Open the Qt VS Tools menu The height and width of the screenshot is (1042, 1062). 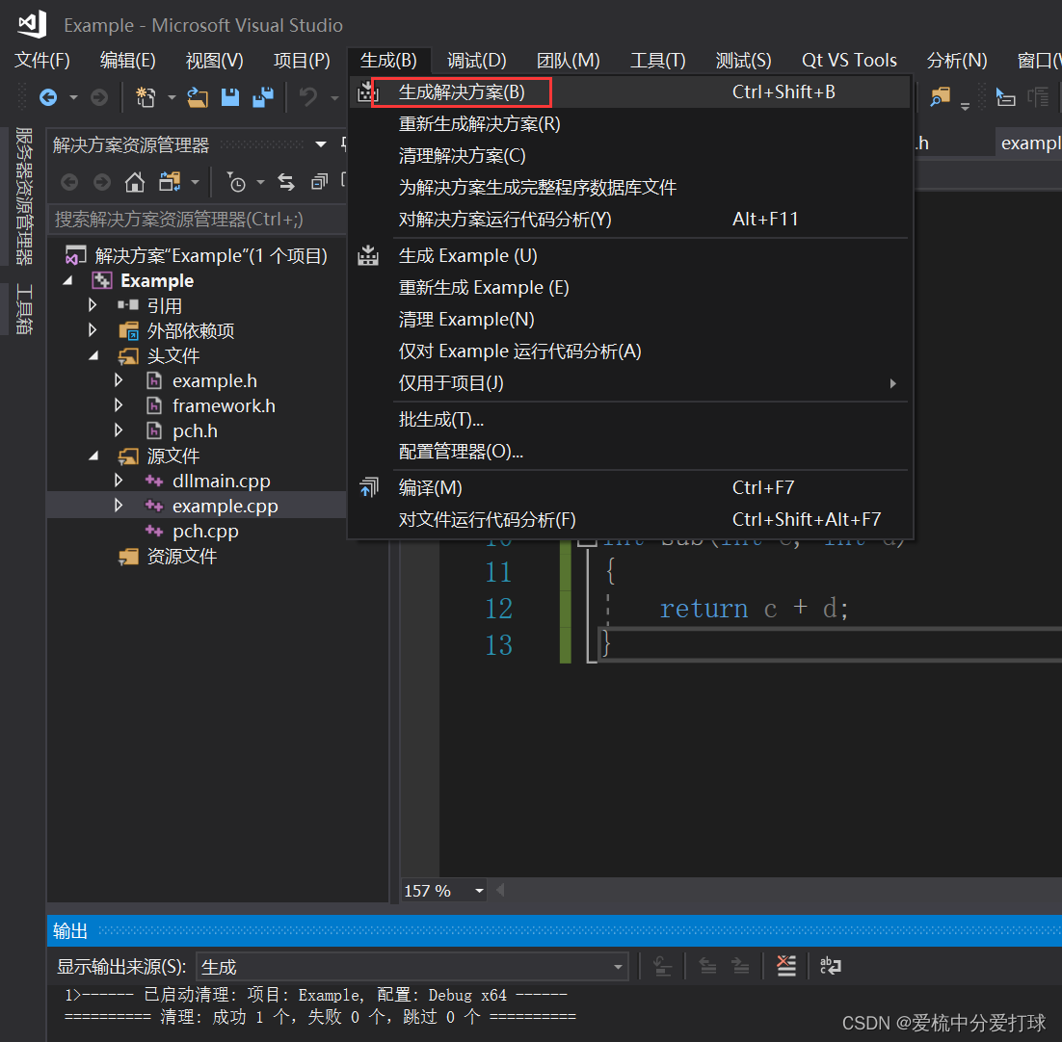tap(850, 60)
